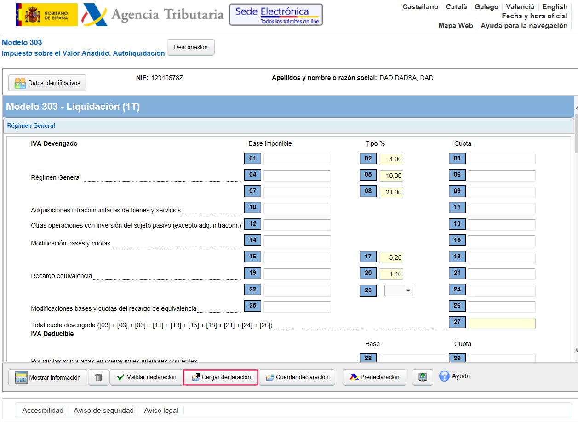Click the trash can delete icon
Image resolution: width=578 pixels, height=422 pixels.
coord(98,377)
